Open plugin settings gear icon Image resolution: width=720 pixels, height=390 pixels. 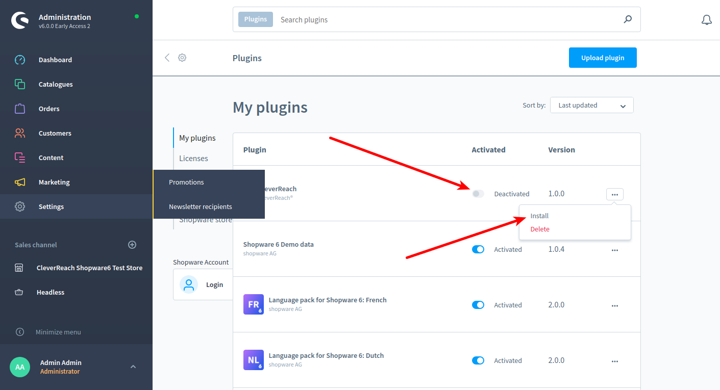(x=182, y=58)
